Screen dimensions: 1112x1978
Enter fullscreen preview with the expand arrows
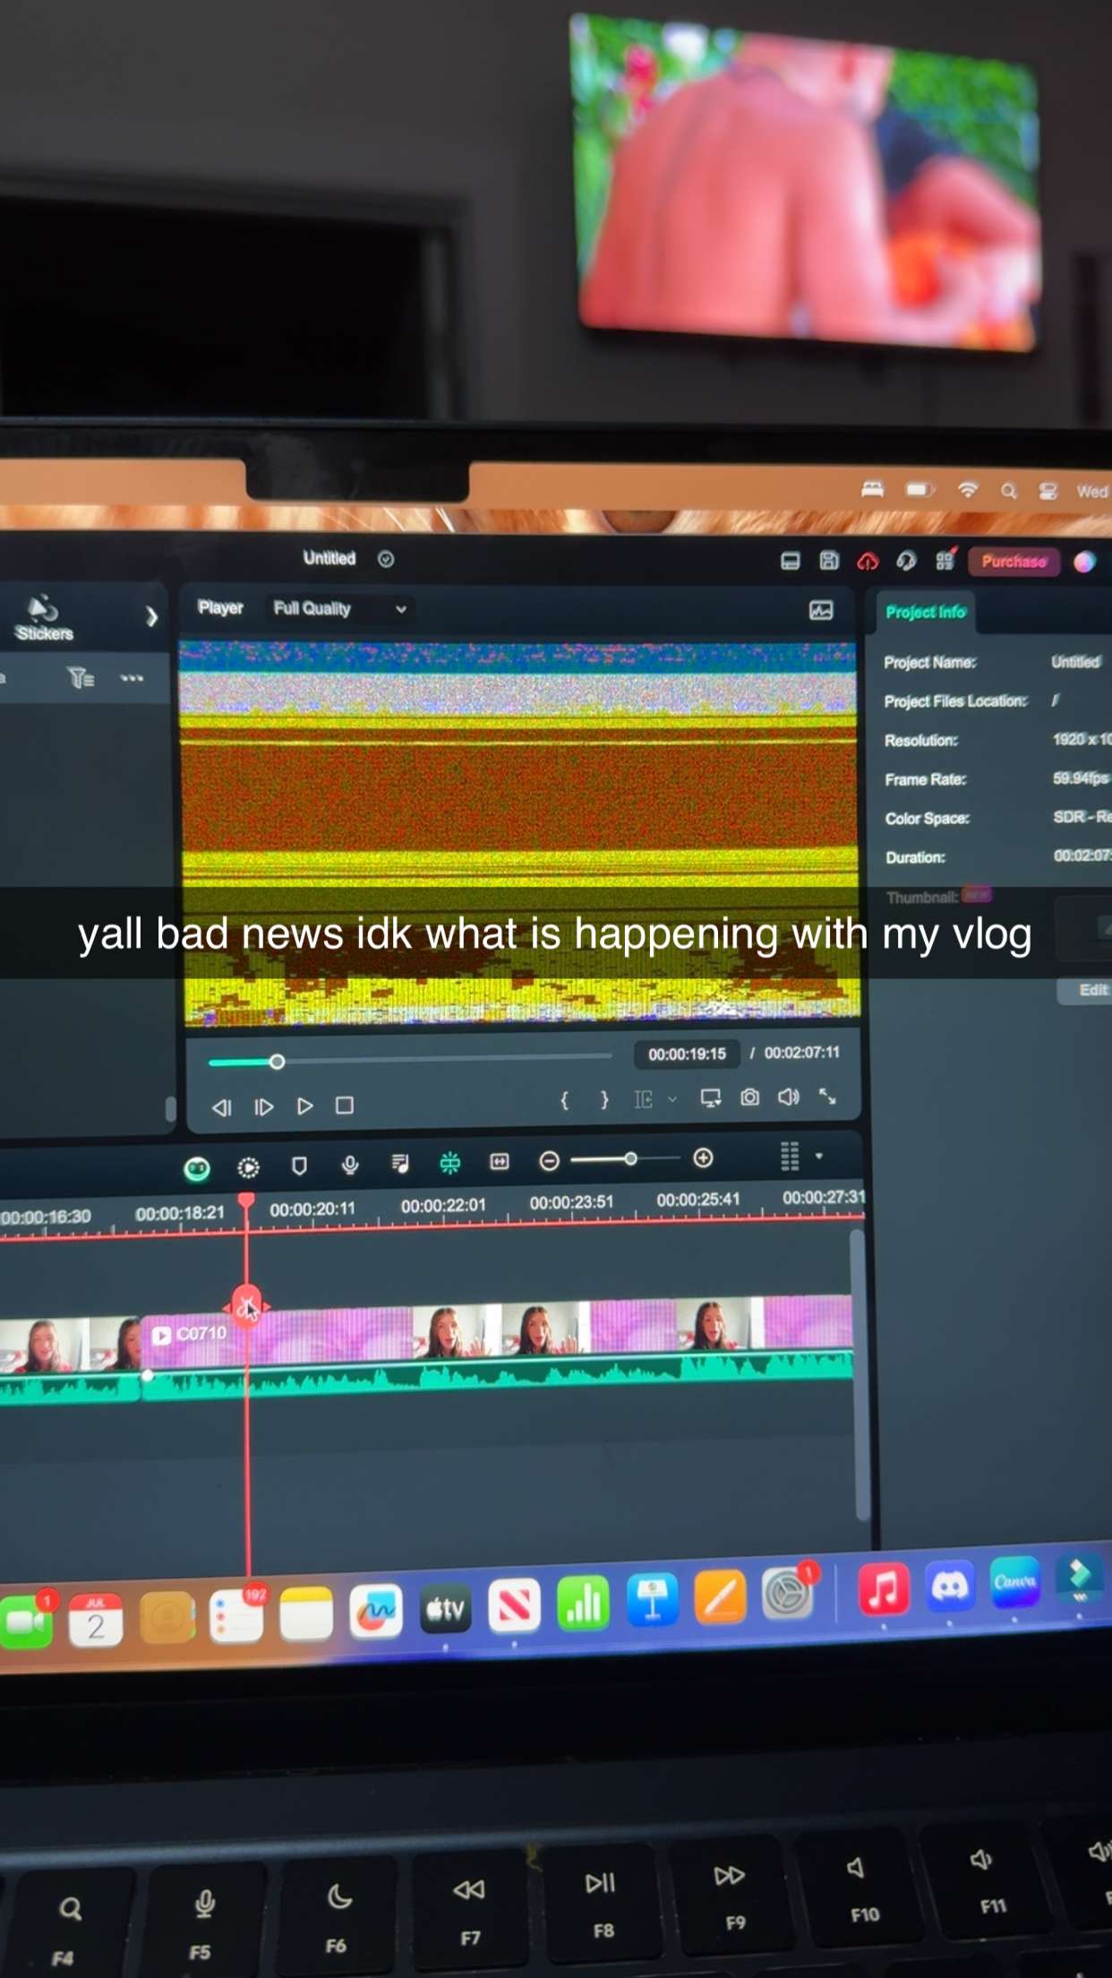(828, 1096)
